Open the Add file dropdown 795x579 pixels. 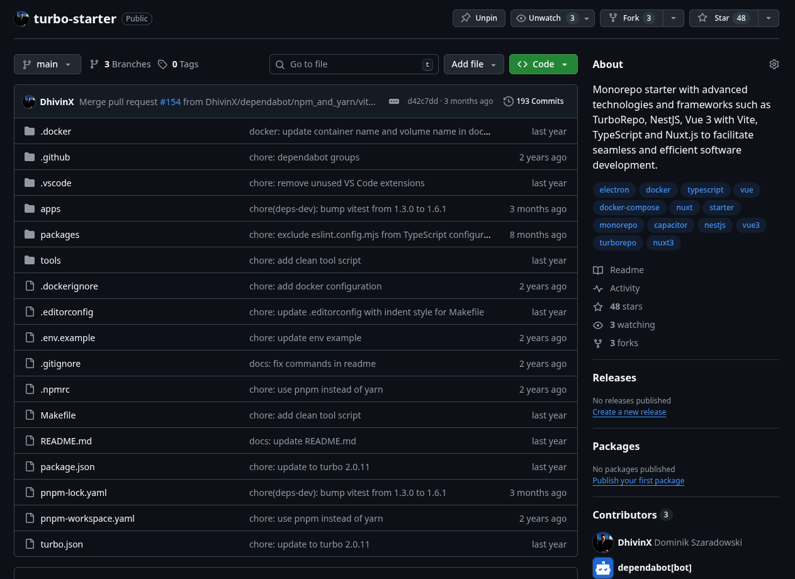pos(473,64)
